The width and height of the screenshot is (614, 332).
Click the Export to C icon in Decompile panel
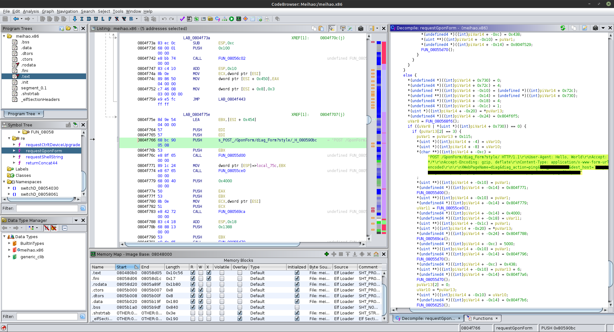pos(585,28)
